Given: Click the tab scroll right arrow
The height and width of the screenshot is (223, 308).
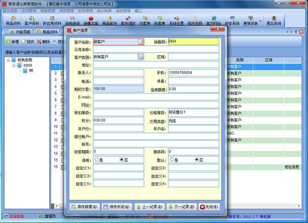Looking at the screenshot, I should (x=292, y=32).
